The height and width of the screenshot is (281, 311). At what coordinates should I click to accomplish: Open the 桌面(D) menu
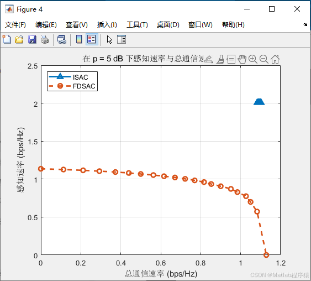pos(168,25)
